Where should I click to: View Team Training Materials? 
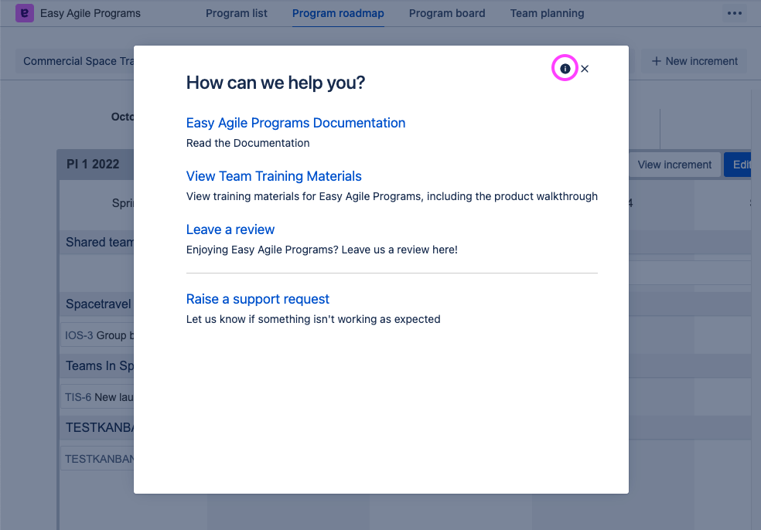tap(273, 176)
